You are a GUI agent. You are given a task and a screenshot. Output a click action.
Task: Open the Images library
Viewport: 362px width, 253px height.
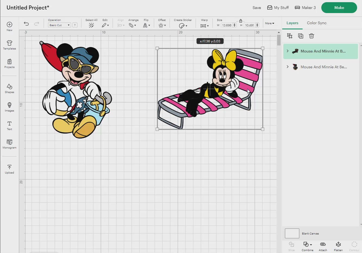(x=9, y=107)
